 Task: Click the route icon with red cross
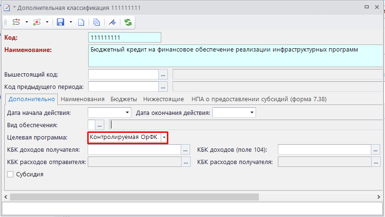click(37, 22)
